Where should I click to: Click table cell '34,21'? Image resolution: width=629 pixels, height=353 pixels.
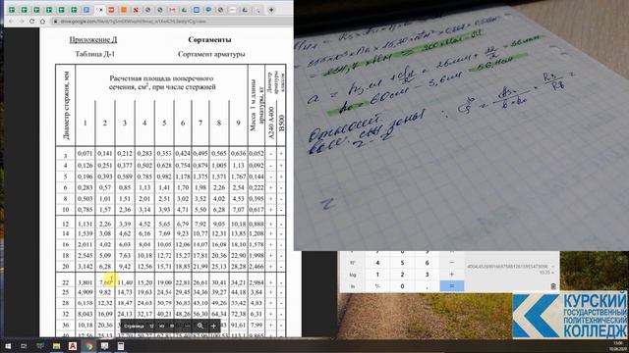point(238,282)
